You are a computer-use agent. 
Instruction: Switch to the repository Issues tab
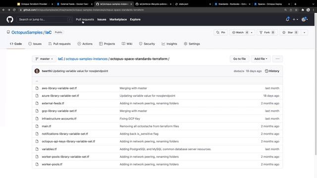coord(35,44)
